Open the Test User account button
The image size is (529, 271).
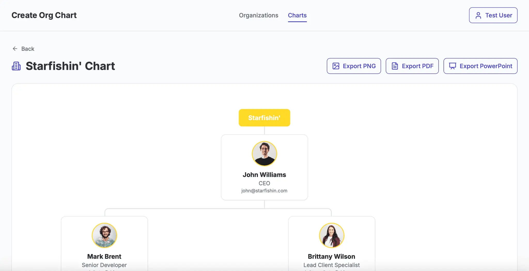point(493,15)
